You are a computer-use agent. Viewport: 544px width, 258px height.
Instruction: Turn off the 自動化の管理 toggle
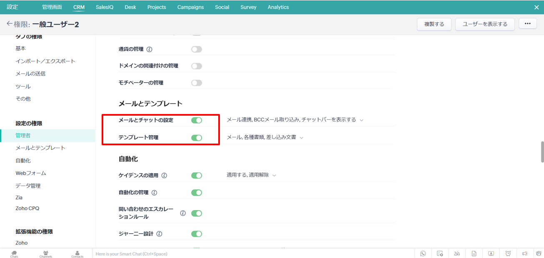[x=197, y=193]
